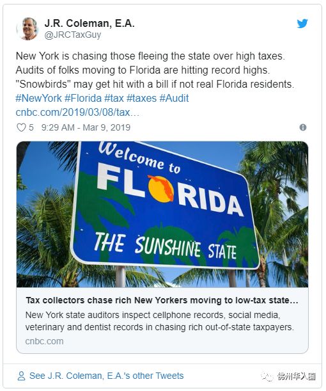The height and width of the screenshot is (391, 326).
Task: Click the @JRCTaxGuy handle
Action: pos(73,35)
